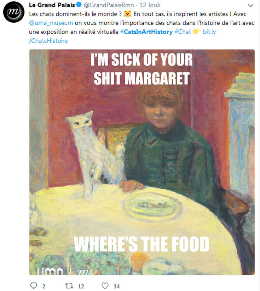Show the 34 likes count

pyautogui.click(x=116, y=286)
